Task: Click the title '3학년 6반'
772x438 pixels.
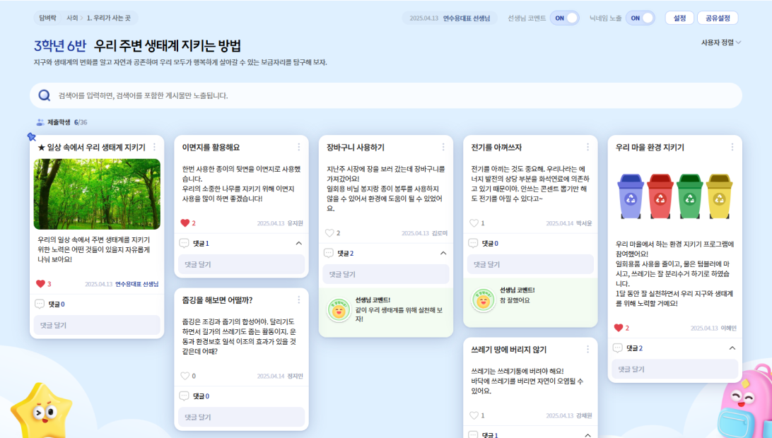Action: [59, 46]
